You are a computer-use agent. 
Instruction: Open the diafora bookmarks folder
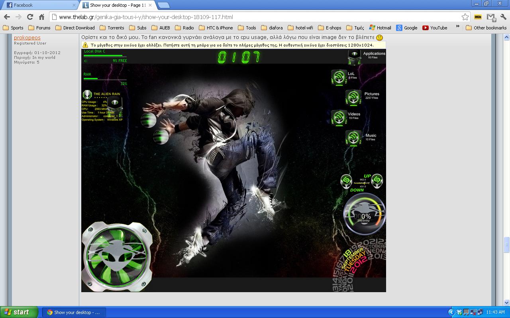click(272, 28)
